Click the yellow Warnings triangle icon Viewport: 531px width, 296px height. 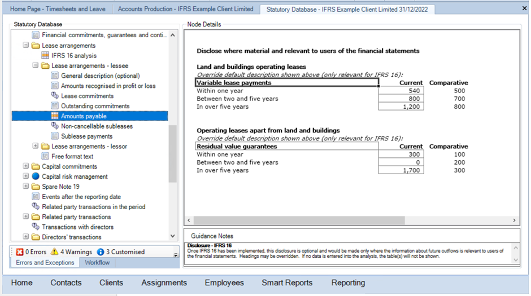(54, 251)
